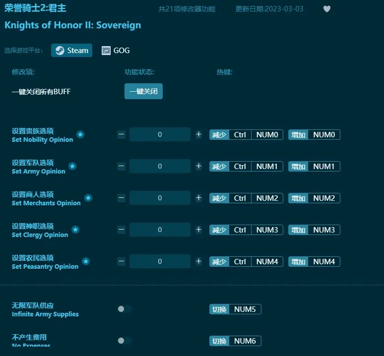Viewport: 384px width, 356px height.
Task: Click the 一键关闭 button
Action: [143, 91]
